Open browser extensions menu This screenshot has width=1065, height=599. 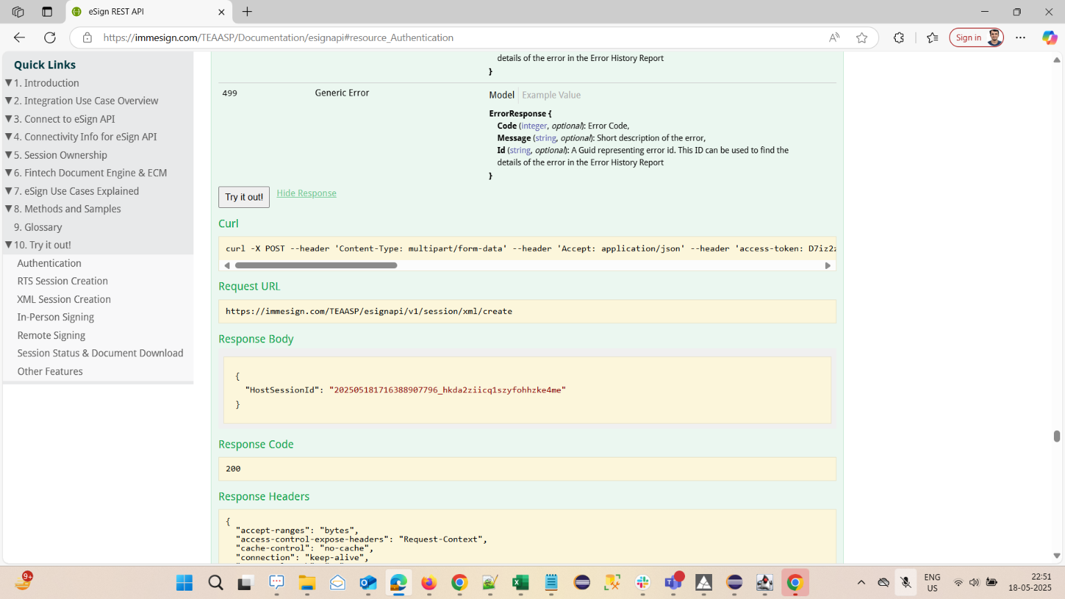tap(899, 37)
